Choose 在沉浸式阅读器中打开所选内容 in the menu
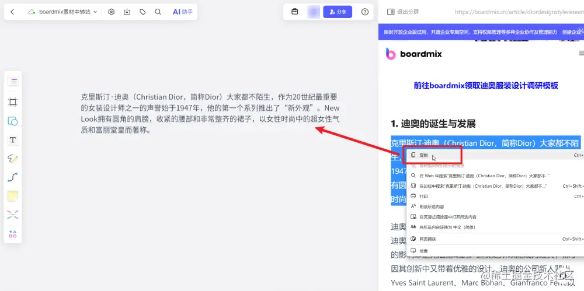 (495, 217)
